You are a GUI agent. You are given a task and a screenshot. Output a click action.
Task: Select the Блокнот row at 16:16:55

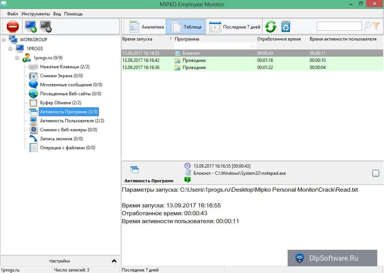click(x=252, y=53)
